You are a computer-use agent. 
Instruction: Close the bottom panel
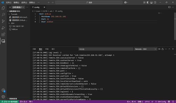(173, 49)
